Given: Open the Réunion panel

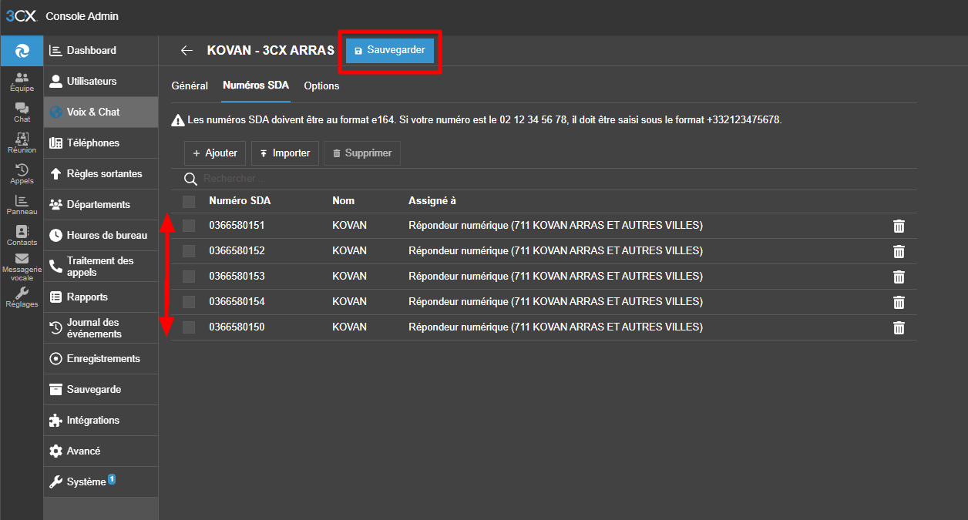Looking at the screenshot, I should point(22,143).
